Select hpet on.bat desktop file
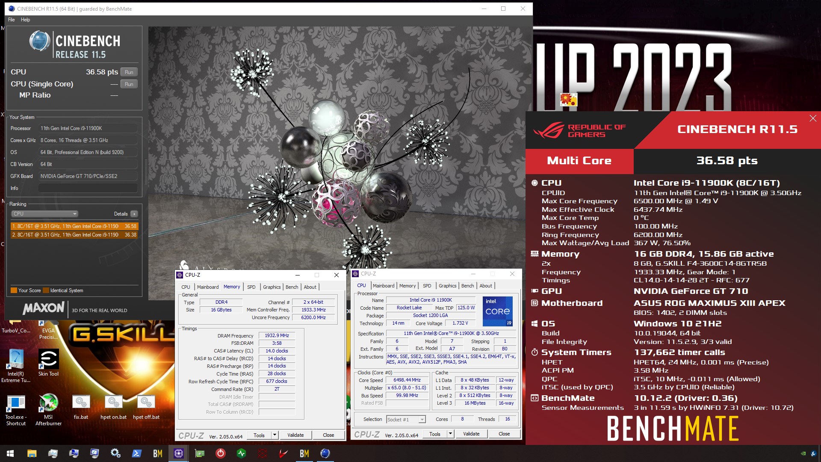 (113, 407)
